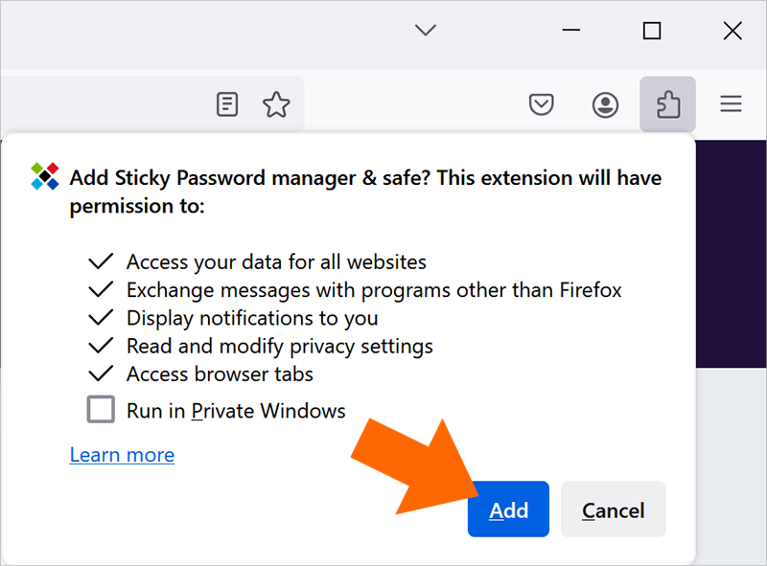Click inside the address bar field
This screenshot has height=566, width=767.
pos(103,104)
